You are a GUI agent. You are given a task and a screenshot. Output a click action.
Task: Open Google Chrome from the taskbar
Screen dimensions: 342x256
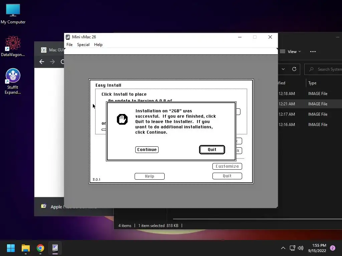point(40,248)
